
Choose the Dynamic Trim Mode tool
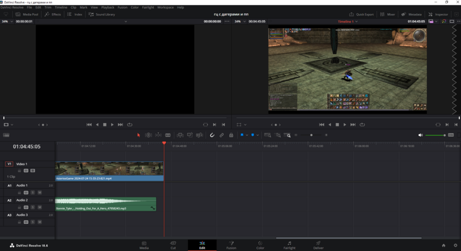(158, 135)
